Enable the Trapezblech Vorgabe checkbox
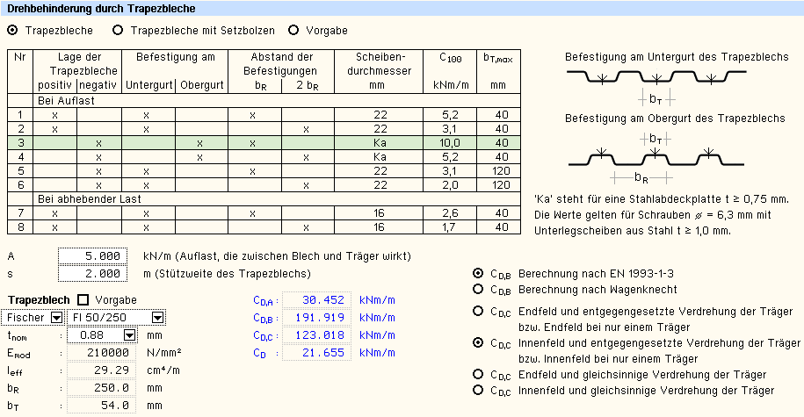 [x=83, y=299]
